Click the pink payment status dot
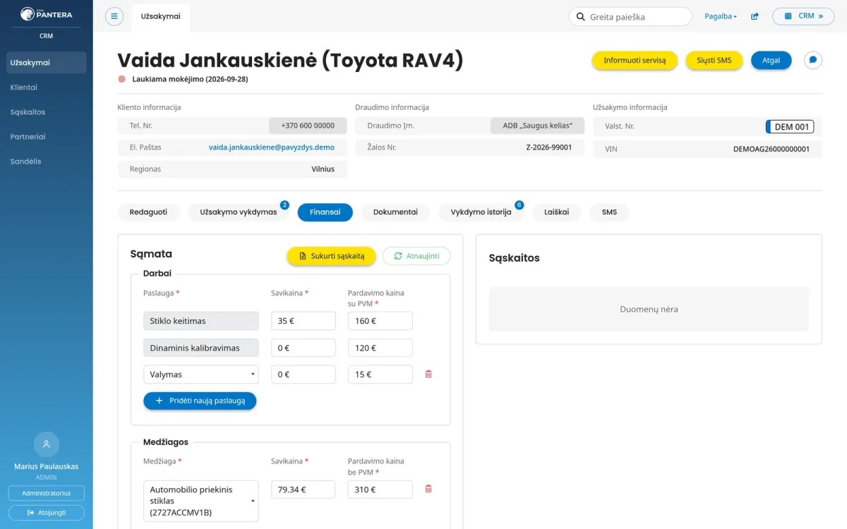The image size is (847, 529). [122, 80]
